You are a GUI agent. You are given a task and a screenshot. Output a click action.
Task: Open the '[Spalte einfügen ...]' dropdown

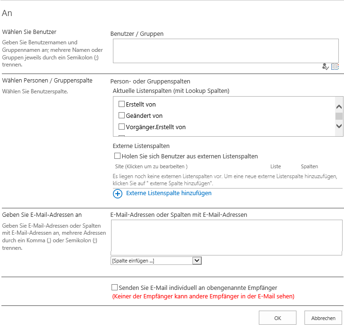[x=156, y=261]
